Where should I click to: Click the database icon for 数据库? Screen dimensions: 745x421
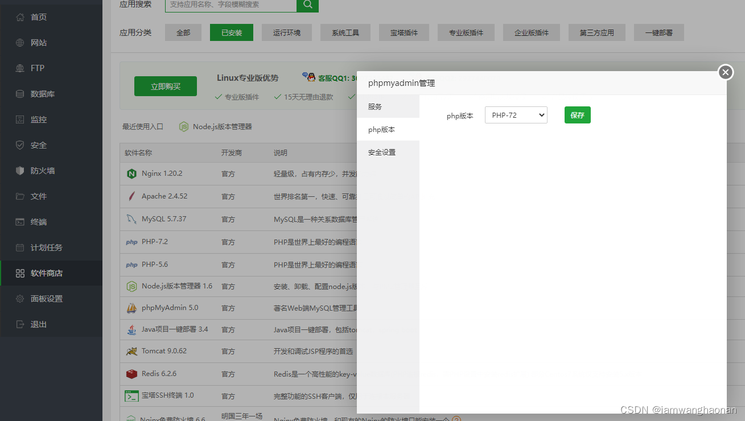pos(20,94)
